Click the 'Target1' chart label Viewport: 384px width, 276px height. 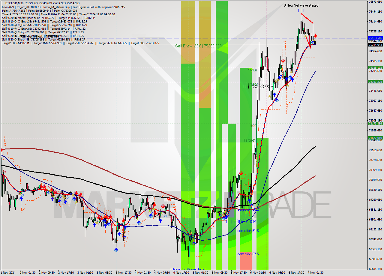[x=250, y=140]
